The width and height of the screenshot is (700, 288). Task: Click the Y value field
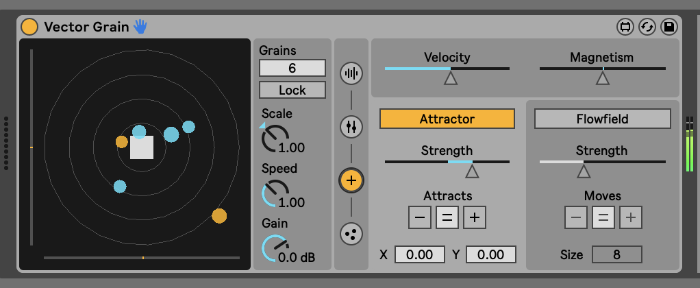[x=491, y=254]
